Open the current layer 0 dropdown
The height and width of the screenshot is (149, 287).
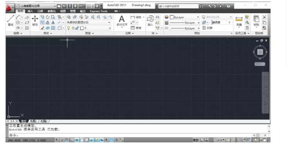pyautogui.click(x=88, y=28)
